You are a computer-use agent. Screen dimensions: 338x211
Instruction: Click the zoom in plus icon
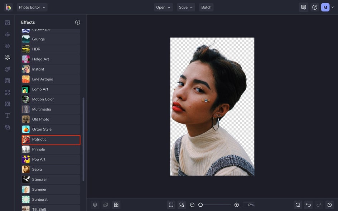click(x=236, y=205)
